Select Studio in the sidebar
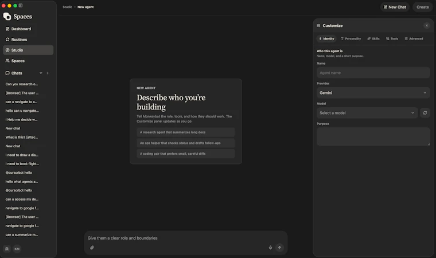The width and height of the screenshot is (436, 258). 28,50
